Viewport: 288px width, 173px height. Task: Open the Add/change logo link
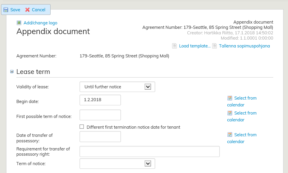tap(40, 23)
